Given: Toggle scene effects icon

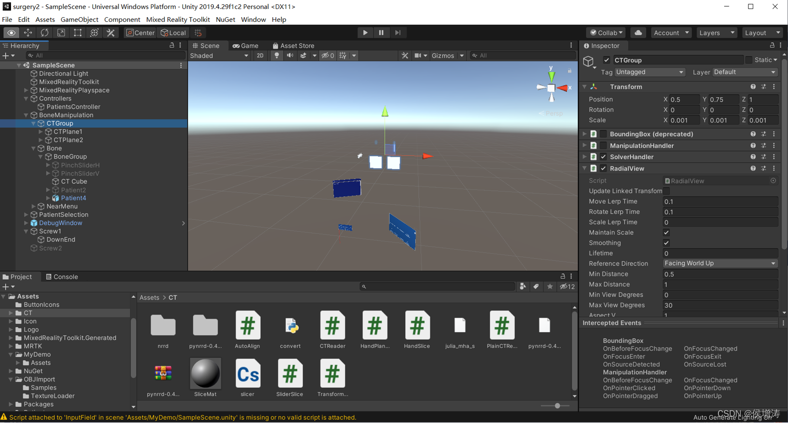Looking at the screenshot, I should click(303, 56).
